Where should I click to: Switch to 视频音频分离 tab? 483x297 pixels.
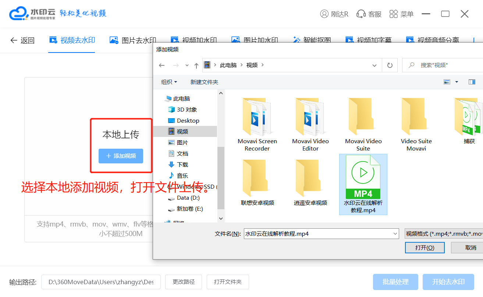pos(432,40)
